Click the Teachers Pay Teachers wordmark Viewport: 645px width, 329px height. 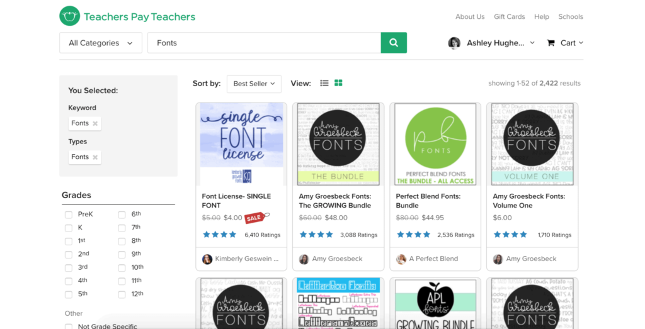click(139, 17)
